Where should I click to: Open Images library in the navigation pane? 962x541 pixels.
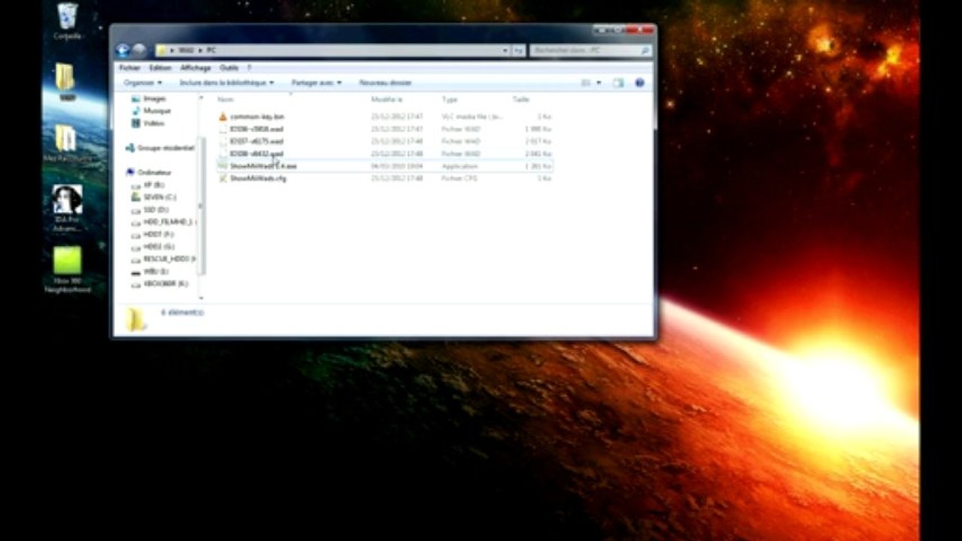154,98
